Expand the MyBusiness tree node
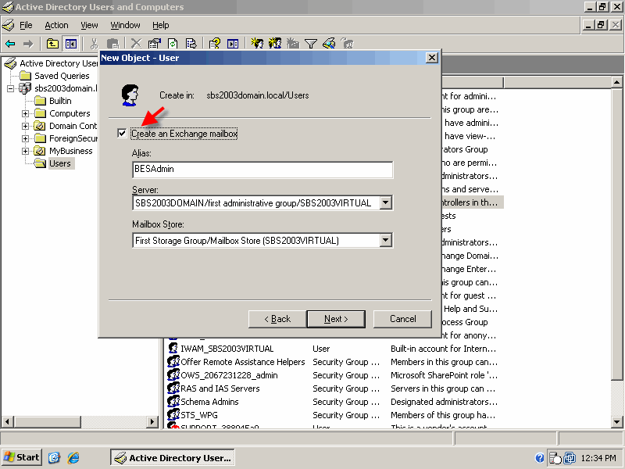The image size is (625, 469). click(26, 151)
